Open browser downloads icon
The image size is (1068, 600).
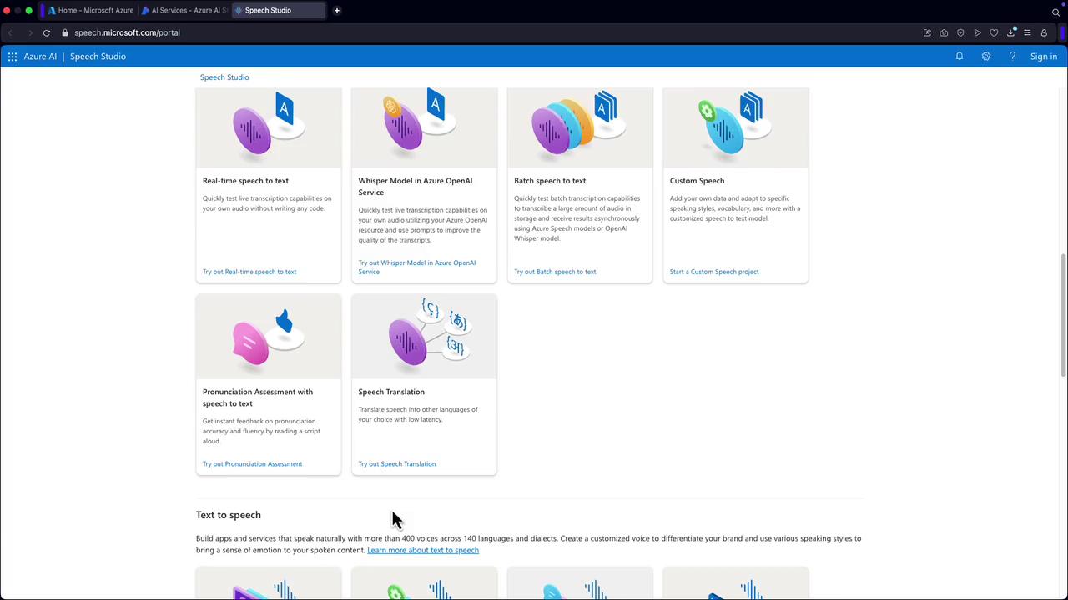(x=1010, y=32)
